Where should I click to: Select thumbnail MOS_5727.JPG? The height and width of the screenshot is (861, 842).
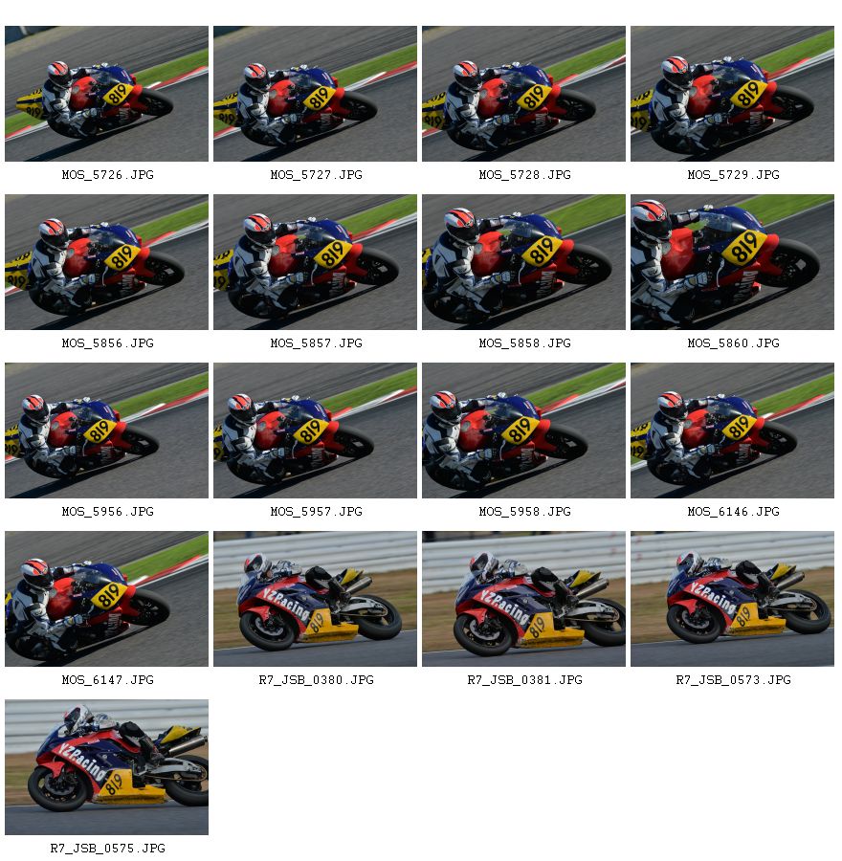click(x=315, y=94)
